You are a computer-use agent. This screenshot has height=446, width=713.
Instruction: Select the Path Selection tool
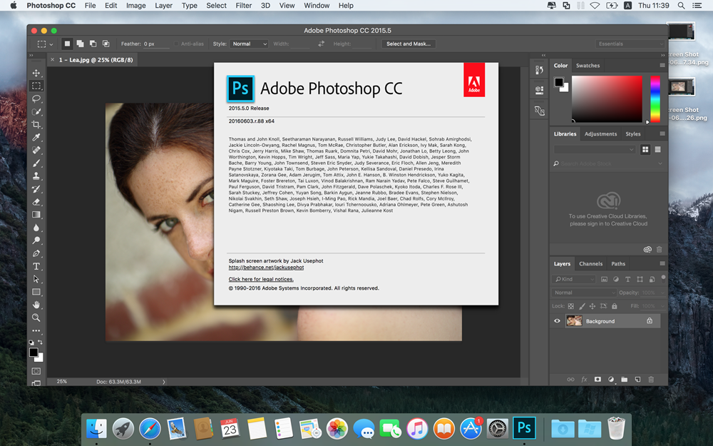pyautogui.click(x=36, y=279)
